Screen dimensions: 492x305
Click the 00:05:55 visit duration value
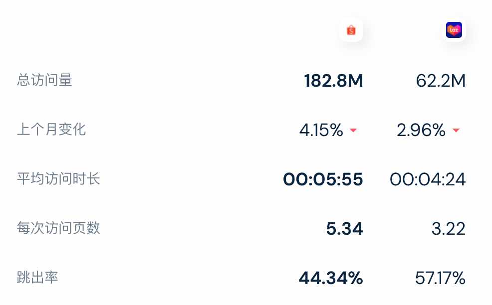[x=323, y=179]
